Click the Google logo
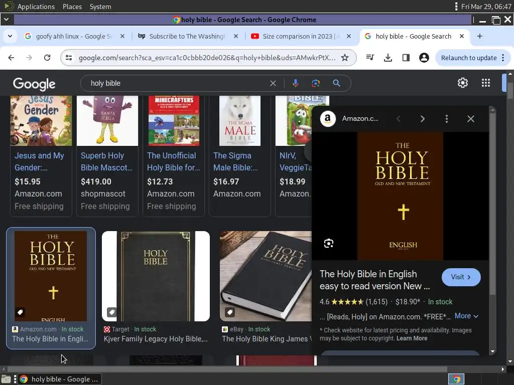The height and width of the screenshot is (385, 514). pyautogui.click(x=34, y=84)
